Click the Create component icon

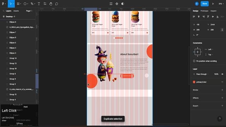pyautogui.click(x=117, y=4)
